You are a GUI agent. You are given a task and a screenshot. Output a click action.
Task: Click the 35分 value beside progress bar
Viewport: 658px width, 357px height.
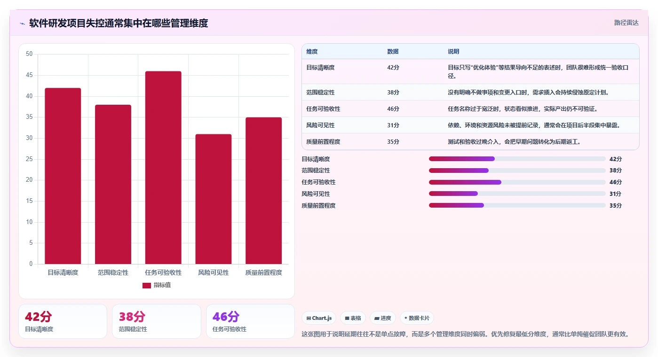pyautogui.click(x=616, y=206)
